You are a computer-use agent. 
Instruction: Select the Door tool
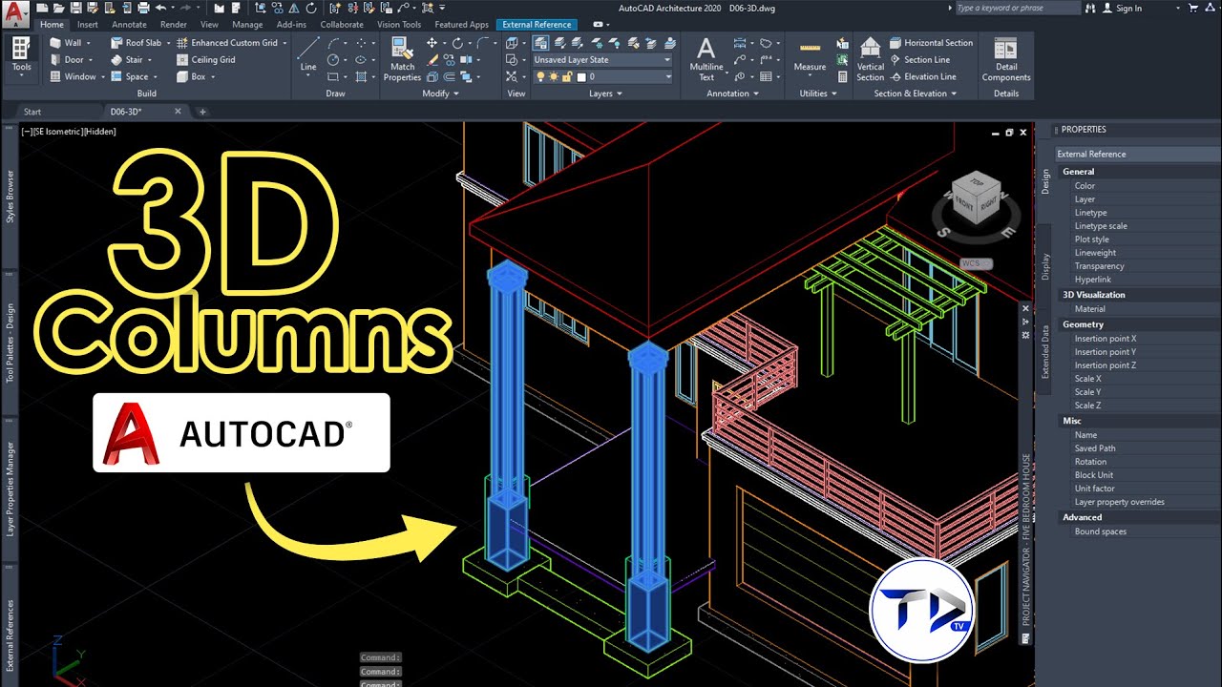pyautogui.click(x=66, y=60)
